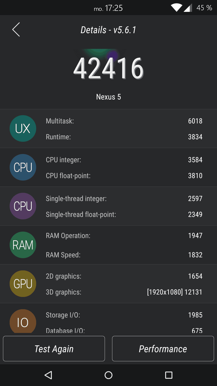This screenshot has width=217, height=386.
Task: Open recent apps square button
Action: point(168,375)
